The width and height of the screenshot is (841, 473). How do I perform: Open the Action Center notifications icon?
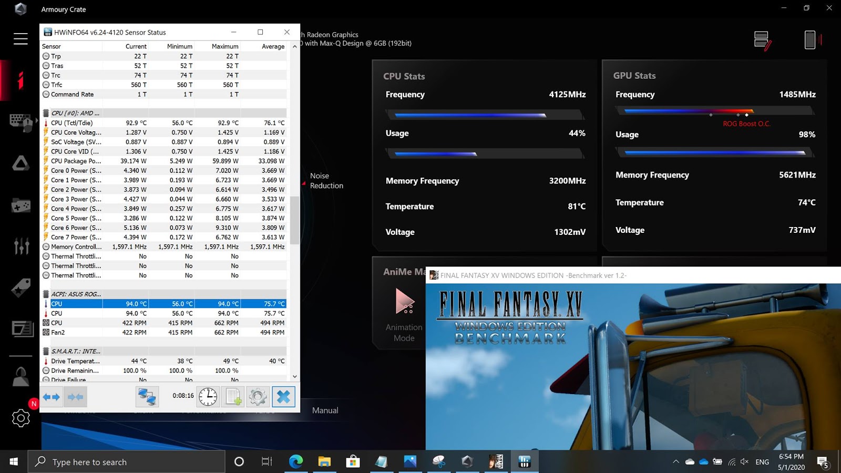824,462
